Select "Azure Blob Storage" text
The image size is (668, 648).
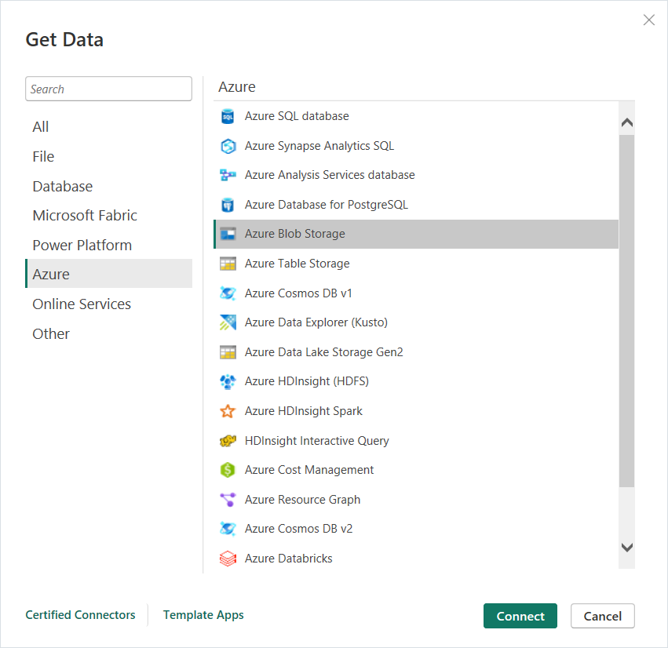tap(295, 234)
